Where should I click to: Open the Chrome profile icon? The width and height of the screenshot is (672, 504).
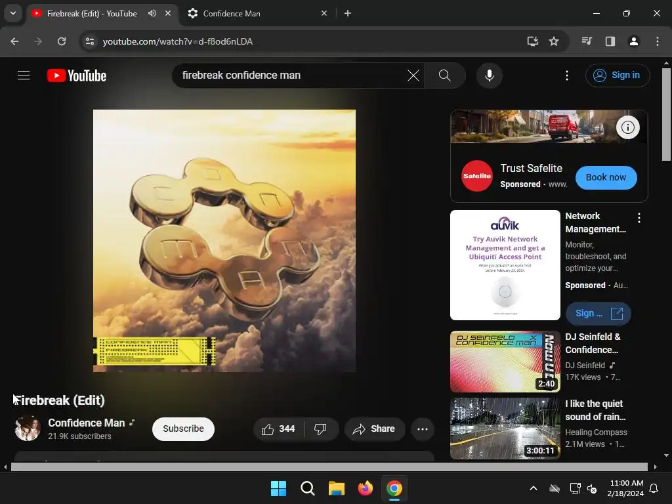633,41
